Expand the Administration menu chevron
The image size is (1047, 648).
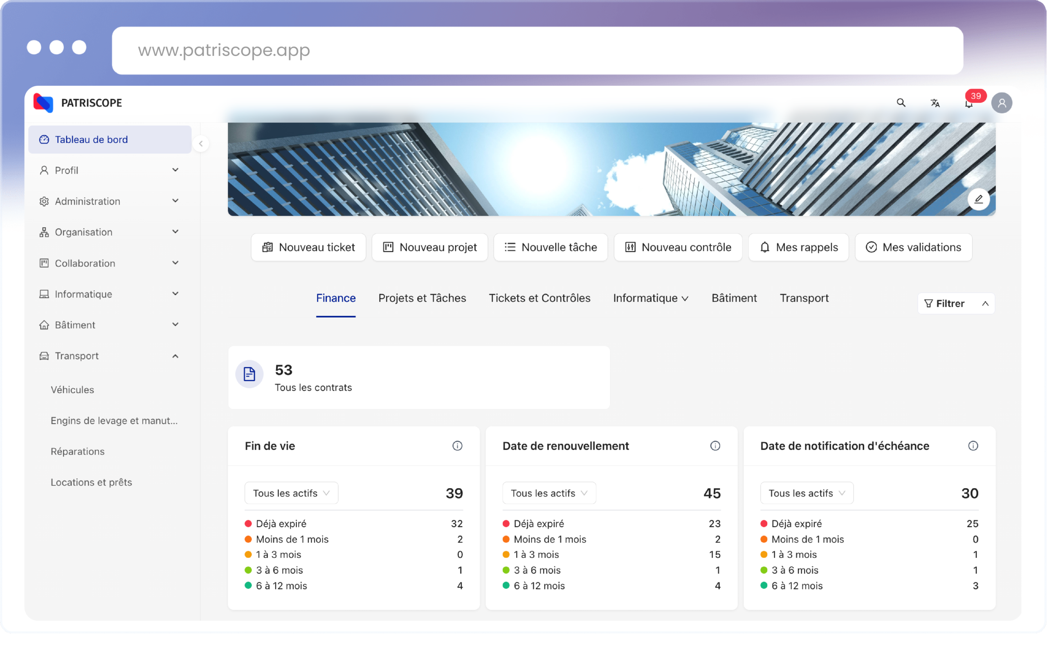tap(175, 201)
